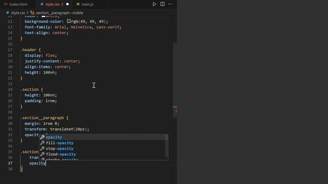
Task: Run the file with the play icon
Action: click(154, 4)
